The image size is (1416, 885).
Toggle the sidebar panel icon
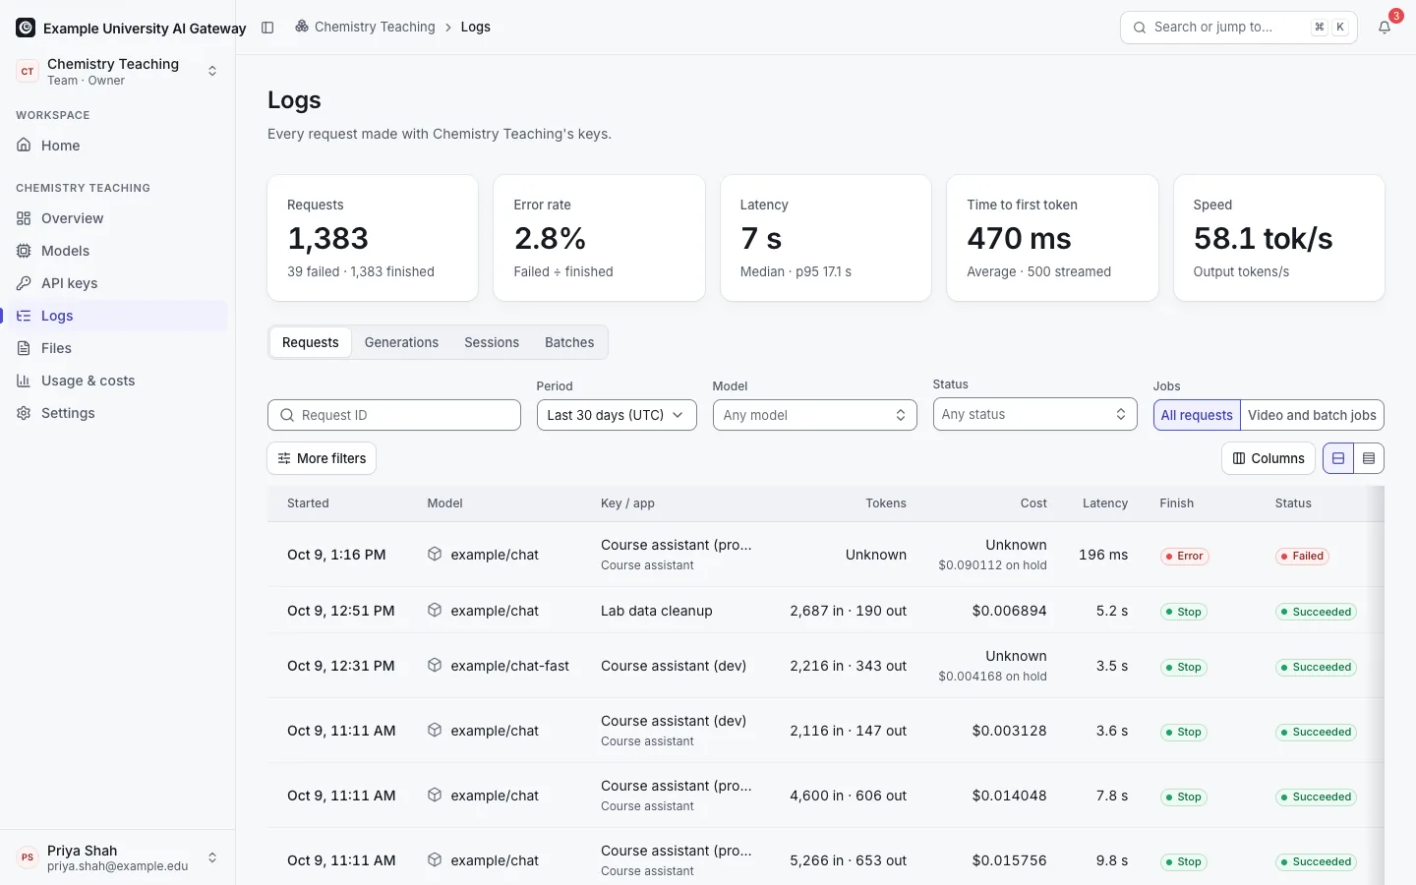click(267, 28)
